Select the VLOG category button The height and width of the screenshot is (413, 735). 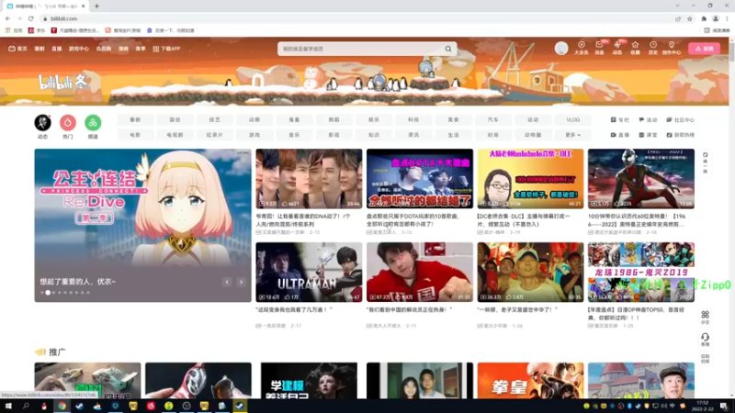click(572, 120)
